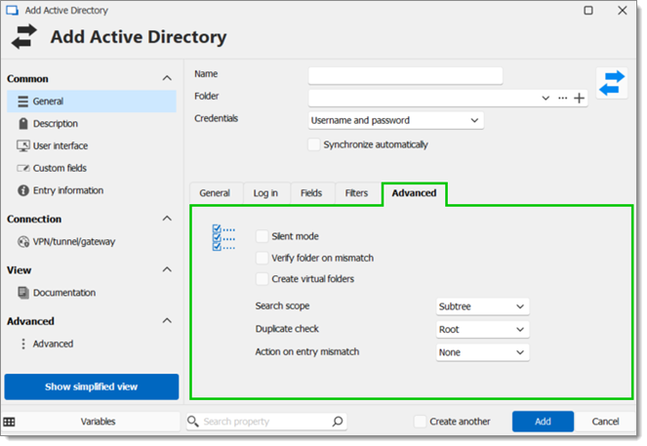647x446 pixels.
Task: Tick Verify folder on mismatch
Action: click(x=262, y=258)
